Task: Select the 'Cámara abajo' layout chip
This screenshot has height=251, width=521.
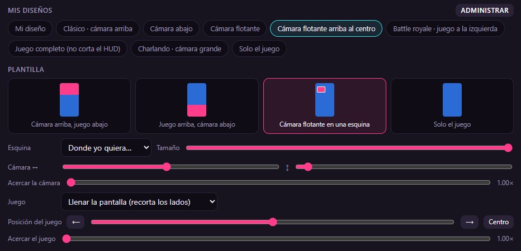Action: click(171, 28)
